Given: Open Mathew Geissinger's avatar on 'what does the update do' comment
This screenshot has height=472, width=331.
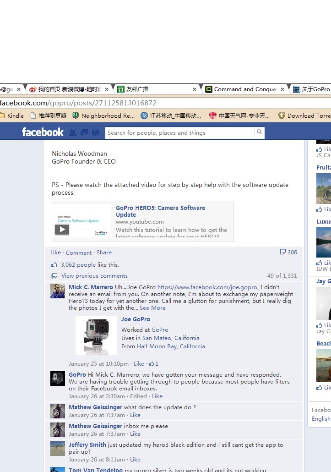Looking at the screenshot, I should [57, 411].
